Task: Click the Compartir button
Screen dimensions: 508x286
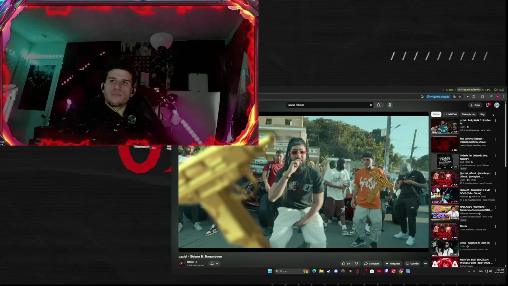Action: 372,263
